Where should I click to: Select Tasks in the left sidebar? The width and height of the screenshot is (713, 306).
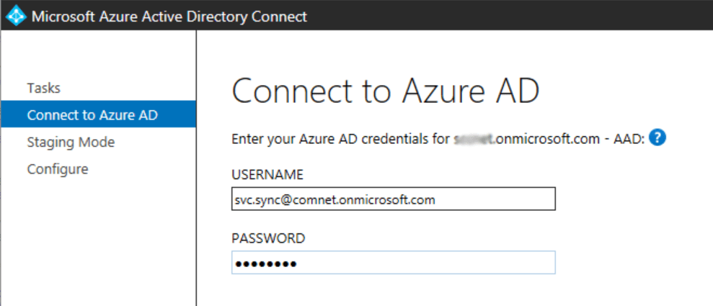point(43,88)
